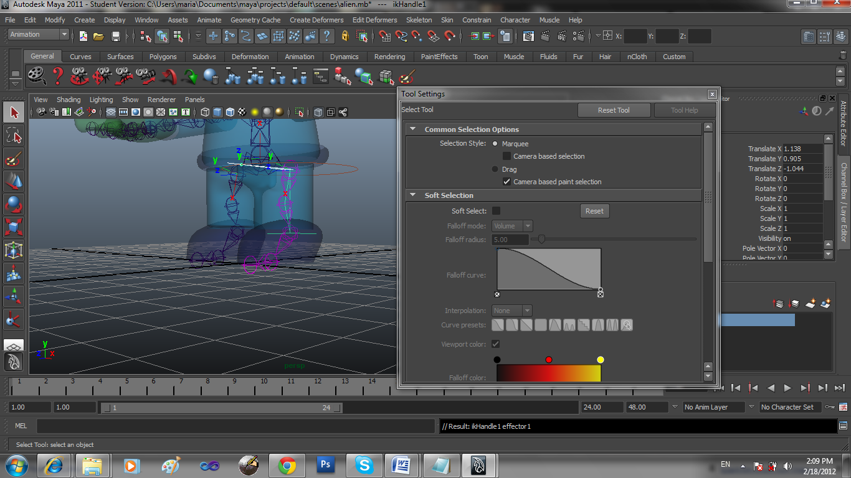
Task: Play the animation forward
Action: [787, 388]
